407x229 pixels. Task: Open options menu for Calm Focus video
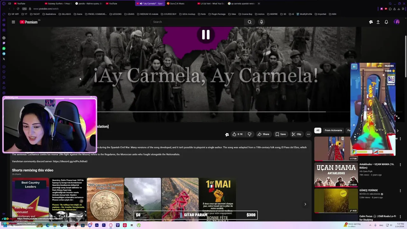click(x=400, y=217)
